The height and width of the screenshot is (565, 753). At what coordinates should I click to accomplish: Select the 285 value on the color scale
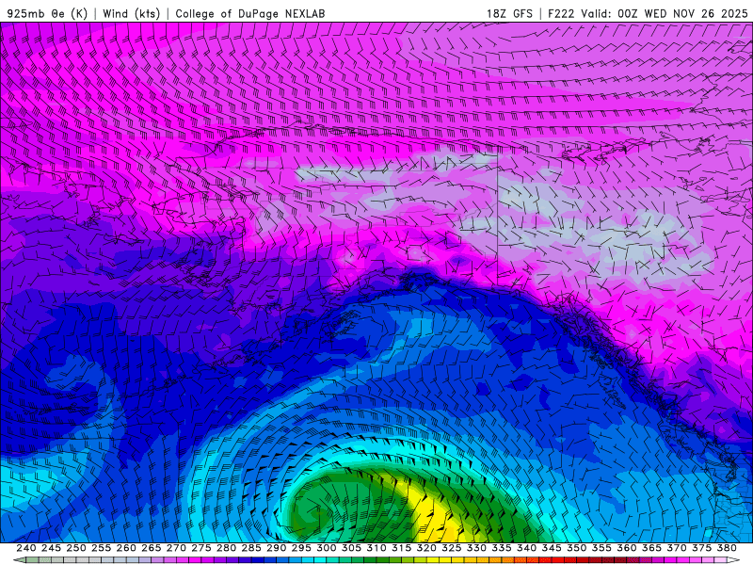251,548
